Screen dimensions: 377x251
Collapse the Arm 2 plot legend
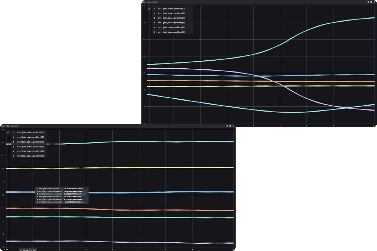8,132
